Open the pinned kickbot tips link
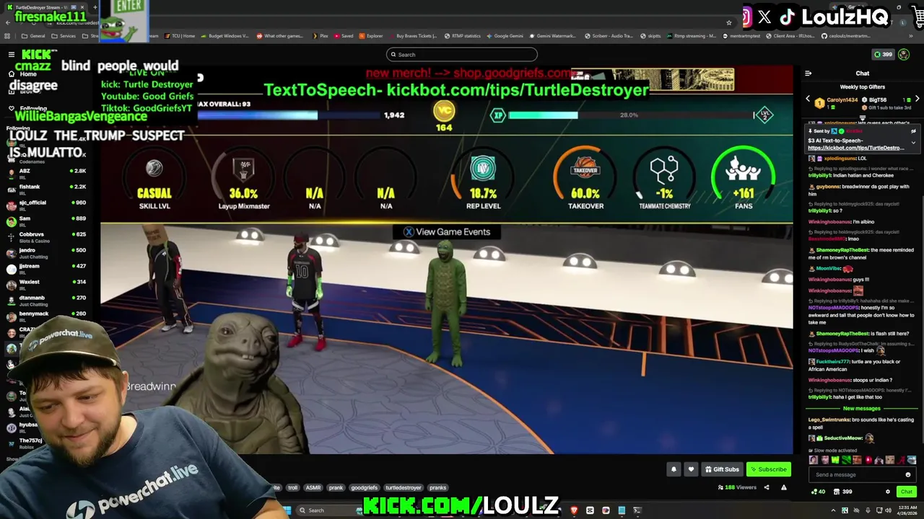Viewport: 924px width, 519px height. point(855,148)
